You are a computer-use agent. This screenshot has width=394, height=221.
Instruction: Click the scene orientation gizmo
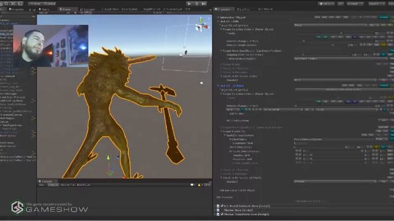click(201, 25)
